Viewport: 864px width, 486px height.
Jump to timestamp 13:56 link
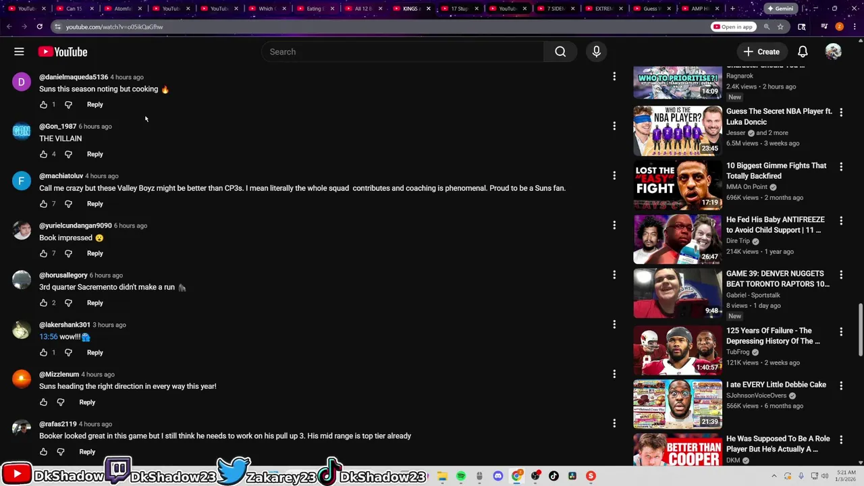pyautogui.click(x=48, y=337)
